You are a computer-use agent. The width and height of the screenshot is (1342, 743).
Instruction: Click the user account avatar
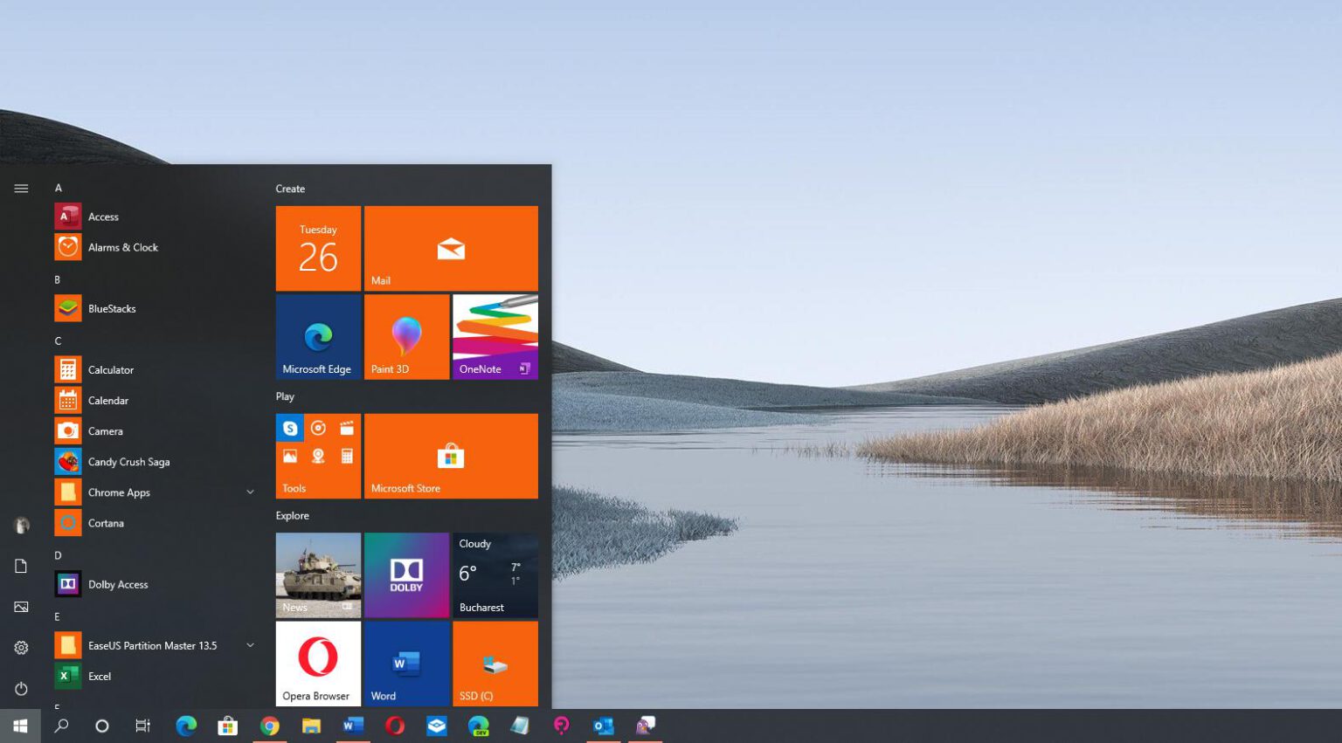click(21, 525)
